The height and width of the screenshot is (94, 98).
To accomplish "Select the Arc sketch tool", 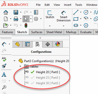I will [x=86, y=19].
